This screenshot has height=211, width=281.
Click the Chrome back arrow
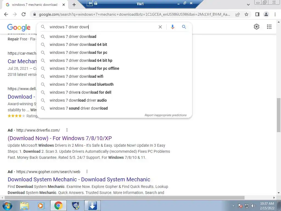point(6,14)
